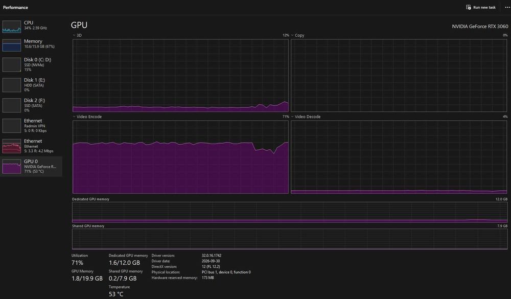Click the 71% value under Utilization
Screen dimensions: 511x299
[77, 263]
